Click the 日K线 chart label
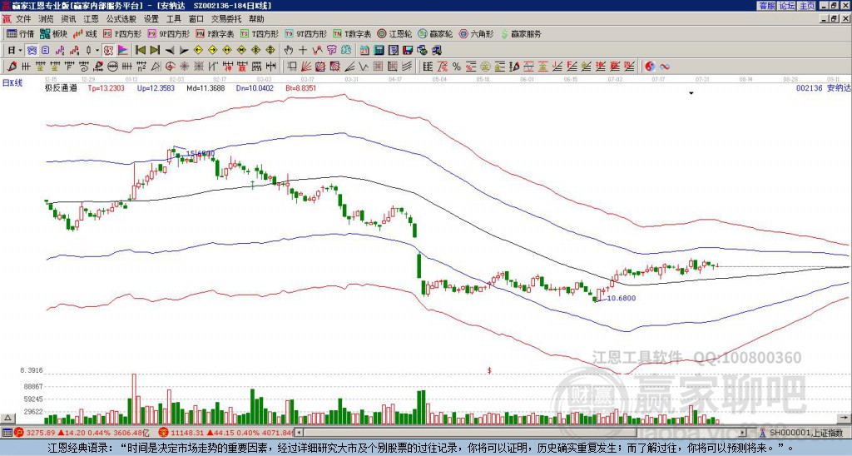Viewport: 852px width, 456px height. [x=12, y=83]
